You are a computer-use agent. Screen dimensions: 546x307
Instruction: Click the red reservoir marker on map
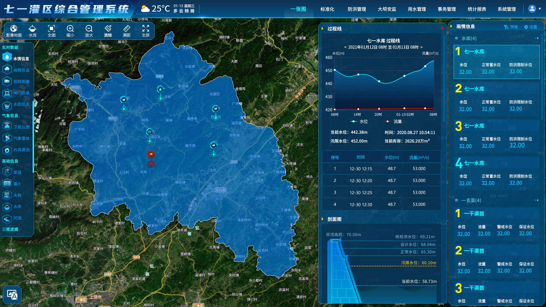click(x=151, y=154)
